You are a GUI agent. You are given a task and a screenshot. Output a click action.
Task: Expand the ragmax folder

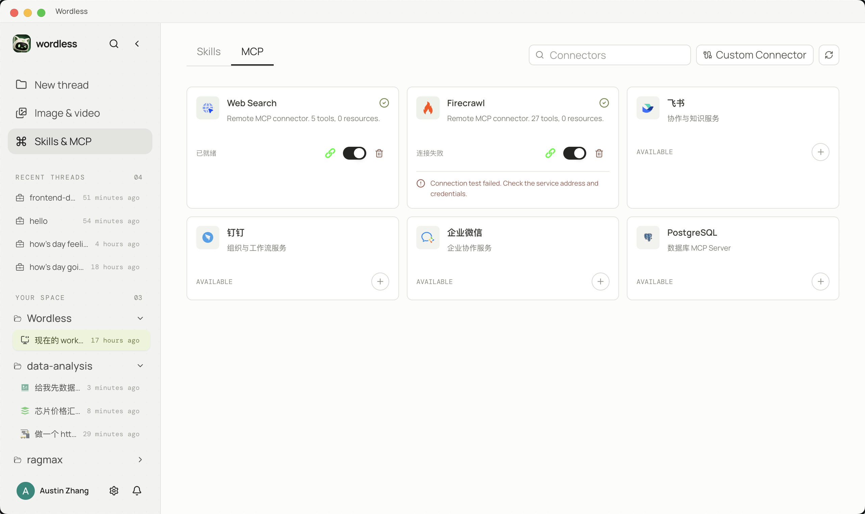click(140, 460)
